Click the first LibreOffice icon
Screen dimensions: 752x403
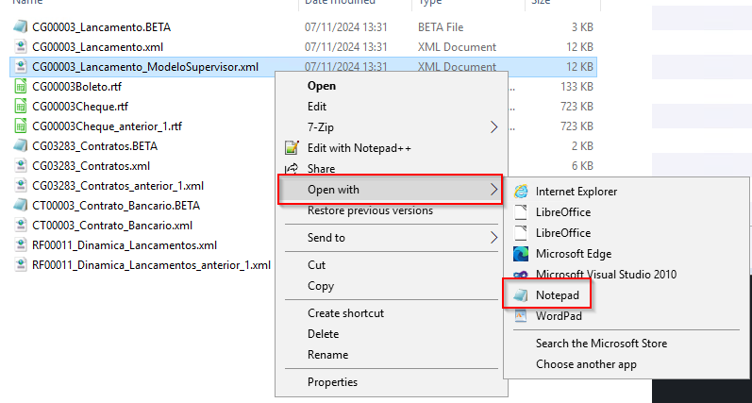pos(521,212)
